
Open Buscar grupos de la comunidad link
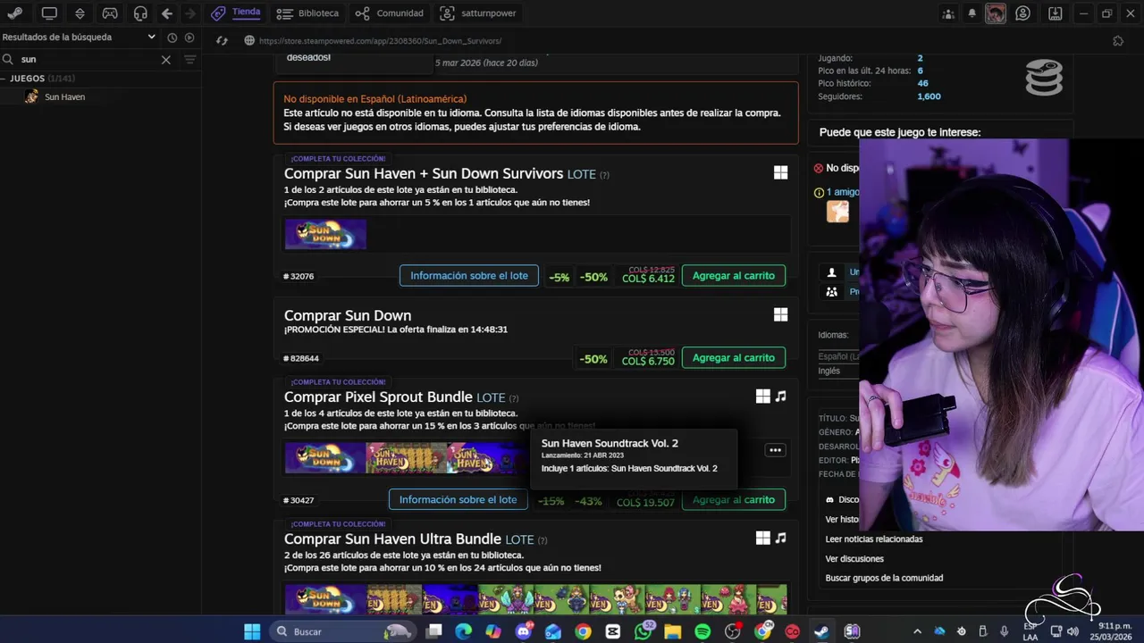click(x=884, y=578)
